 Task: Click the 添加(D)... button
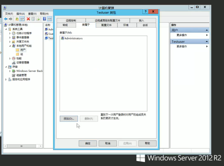(69, 119)
